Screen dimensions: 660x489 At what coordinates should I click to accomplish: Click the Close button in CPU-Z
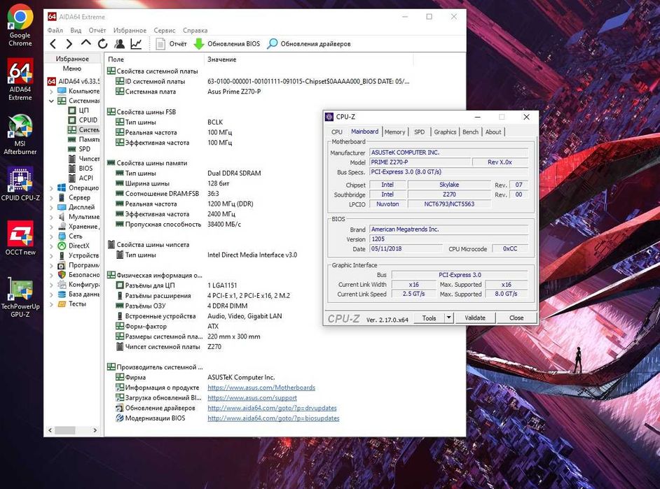[516, 318]
